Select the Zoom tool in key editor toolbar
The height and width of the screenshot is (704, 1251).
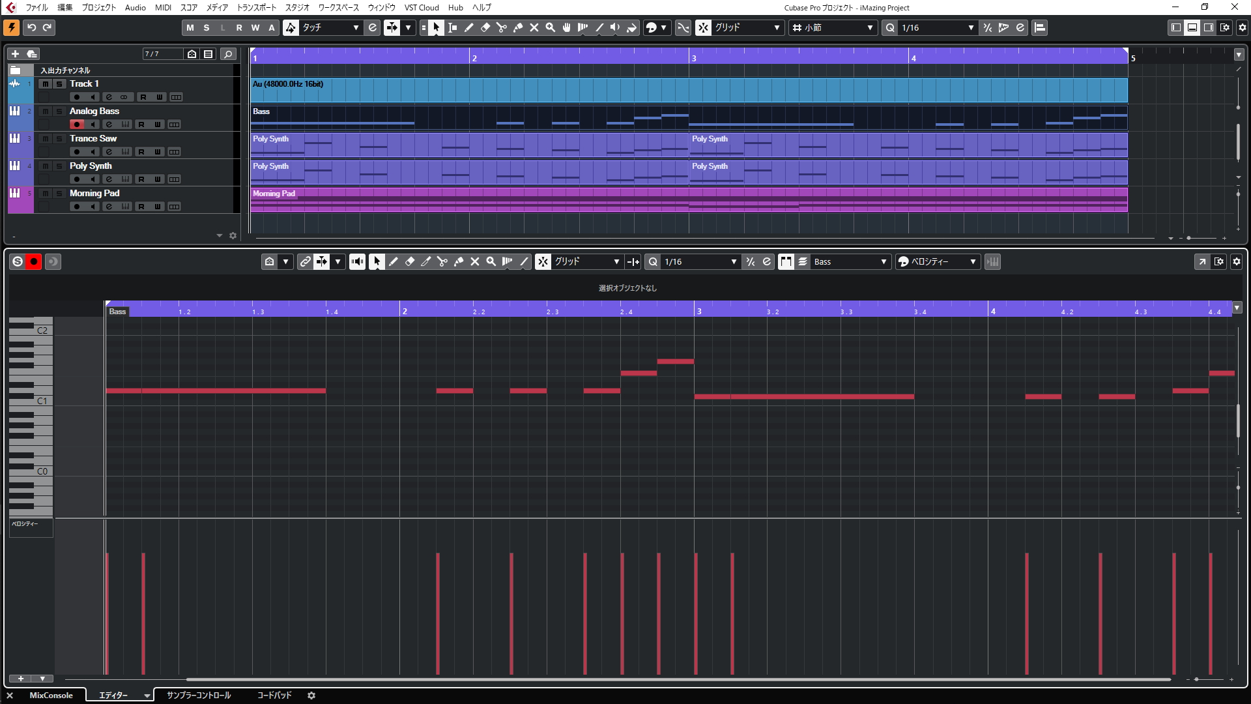point(491,261)
